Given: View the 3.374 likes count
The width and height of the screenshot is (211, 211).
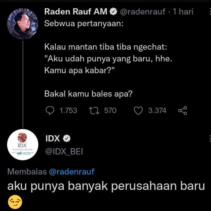Looking at the screenshot, I should tap(157, 111).
